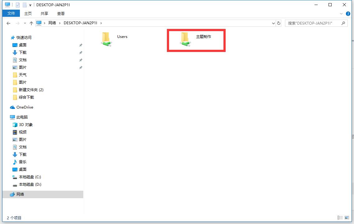Click the search magnifier icon
Screen dimensions: 354x224
pyautogui.click(x=343, y=23)
